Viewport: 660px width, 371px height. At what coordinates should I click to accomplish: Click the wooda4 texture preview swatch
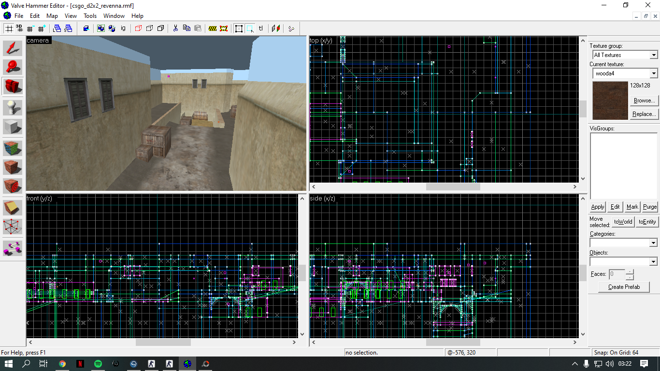tap(610, 100)
